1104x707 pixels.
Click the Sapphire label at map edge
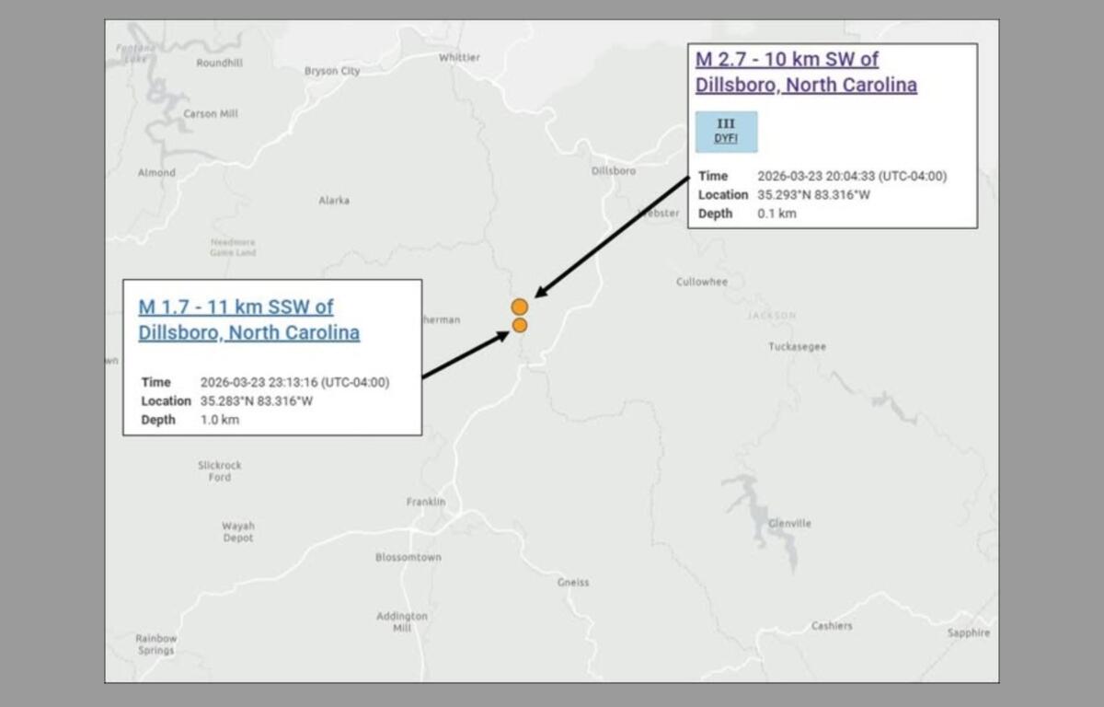pos(969,632)
